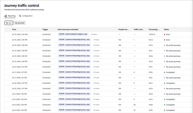Click journey tag in Jul 11 1:07 AM row
Image resolution: width=193 pixels, height=113 pixels.
pos(74,77)
